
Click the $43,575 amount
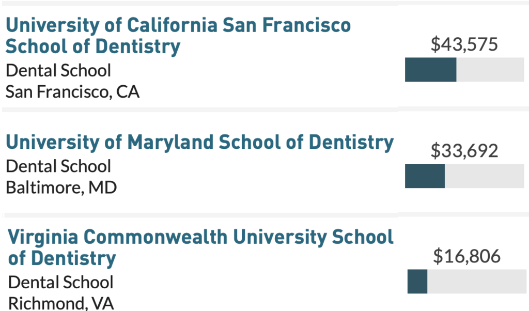464,44
